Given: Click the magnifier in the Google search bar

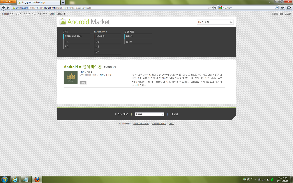Looking at the screenshot, I should pos(277,8).
